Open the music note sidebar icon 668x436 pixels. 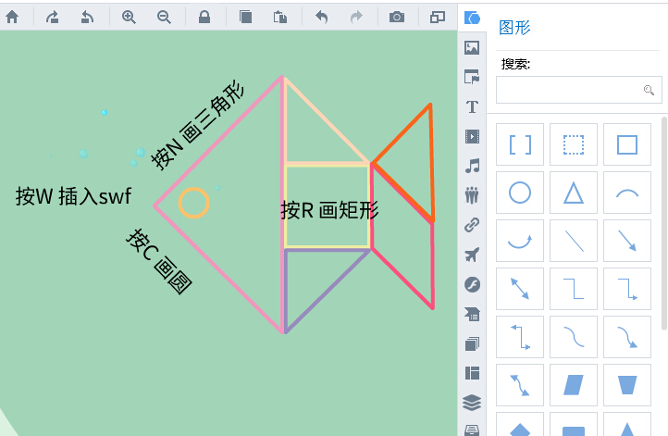(472, 166)
